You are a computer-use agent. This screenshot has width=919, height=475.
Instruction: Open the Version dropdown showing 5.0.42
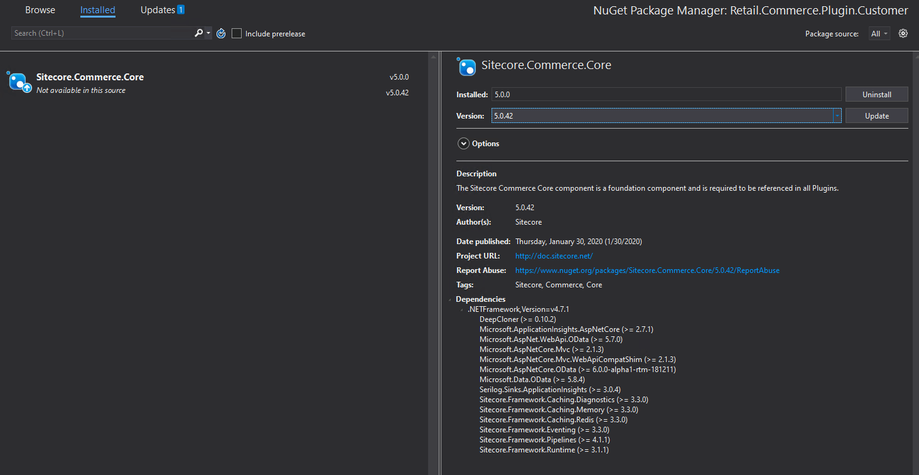click(667, 115)
